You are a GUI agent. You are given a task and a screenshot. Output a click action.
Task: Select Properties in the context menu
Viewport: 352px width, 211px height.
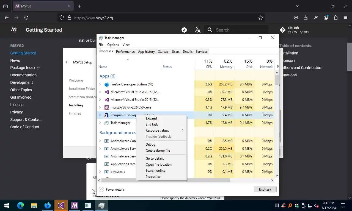pyautogui.click(x=161, y=177)
